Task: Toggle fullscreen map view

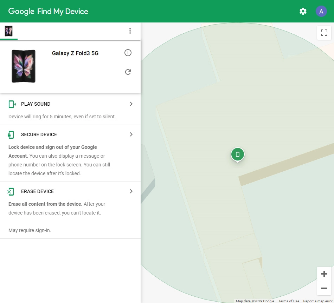Action: [x=324, y=33]
